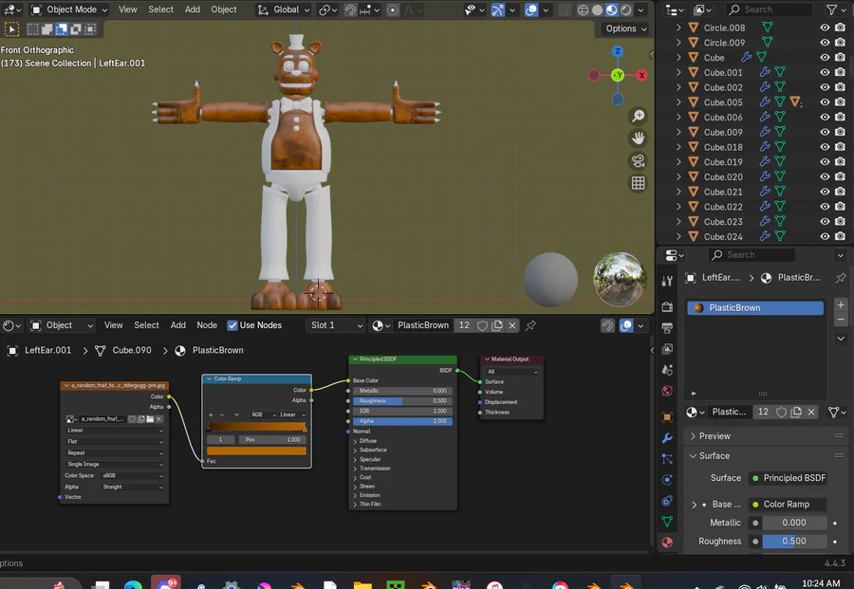Toggle the viewport gizmos display button

(497, 9)
